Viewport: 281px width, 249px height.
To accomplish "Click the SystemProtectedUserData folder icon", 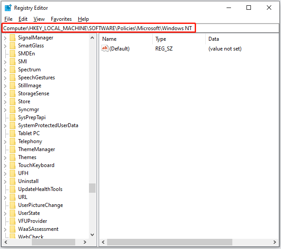I will point(12,125).
